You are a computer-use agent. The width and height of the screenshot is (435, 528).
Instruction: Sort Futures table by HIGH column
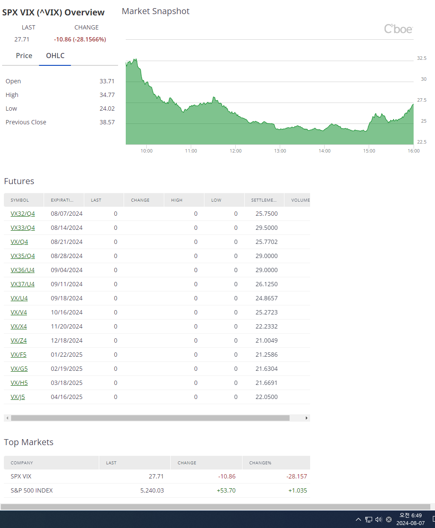pyautogui.click(x=184, y=200)
